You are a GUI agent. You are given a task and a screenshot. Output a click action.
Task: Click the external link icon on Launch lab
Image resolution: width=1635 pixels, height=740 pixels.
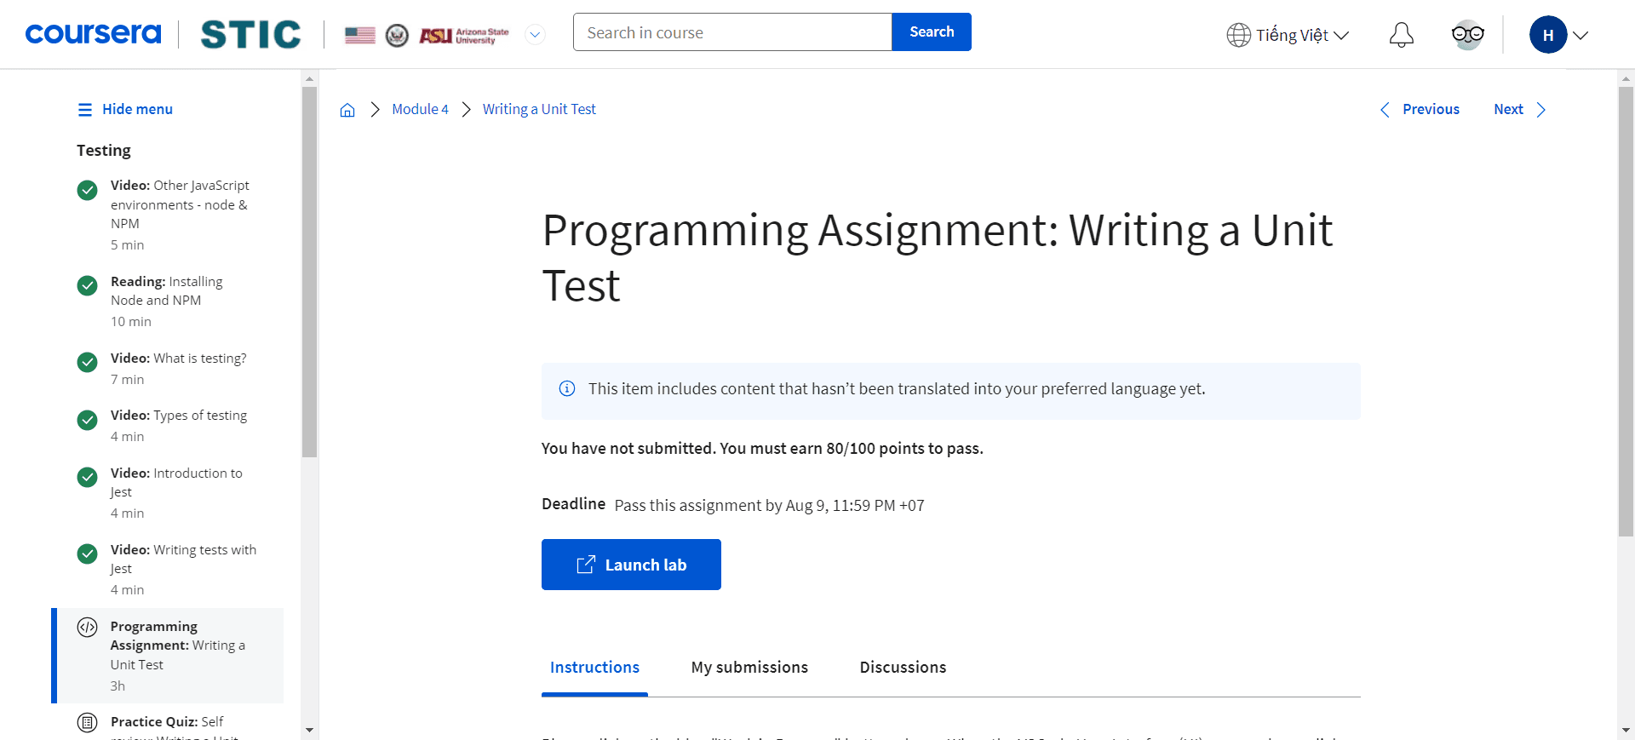[x=586, y=565]
